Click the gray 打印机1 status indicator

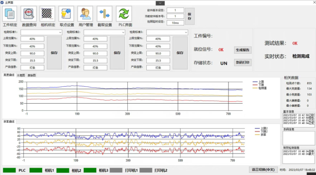pyautogui.click(x=116, y=170)
